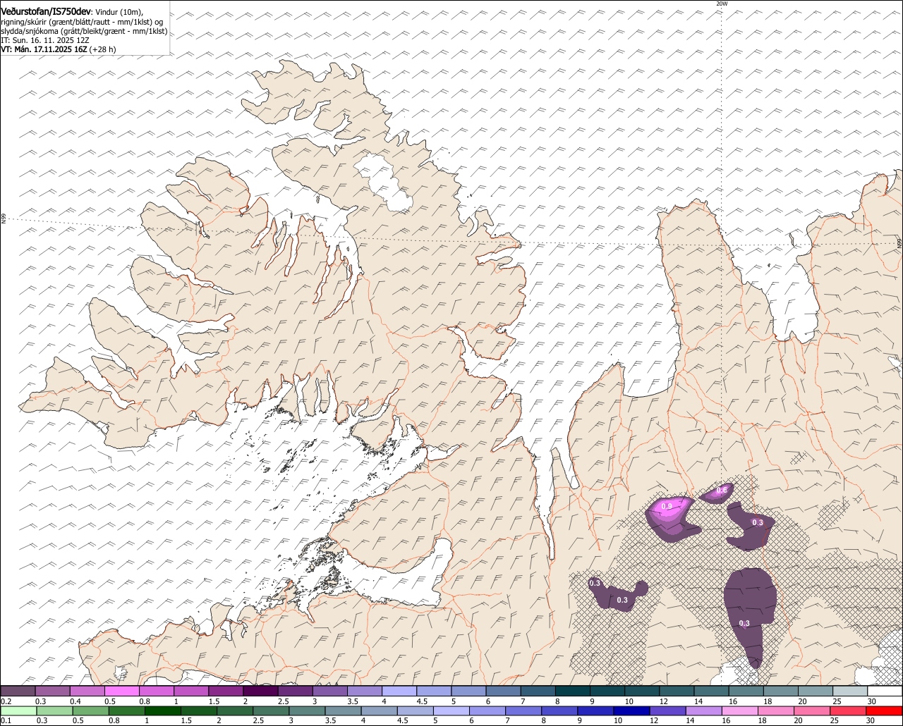Click the upper scale swatch between 0.2 and 0.3
This screenshot has width=903, height=726.
click(18, 691)
